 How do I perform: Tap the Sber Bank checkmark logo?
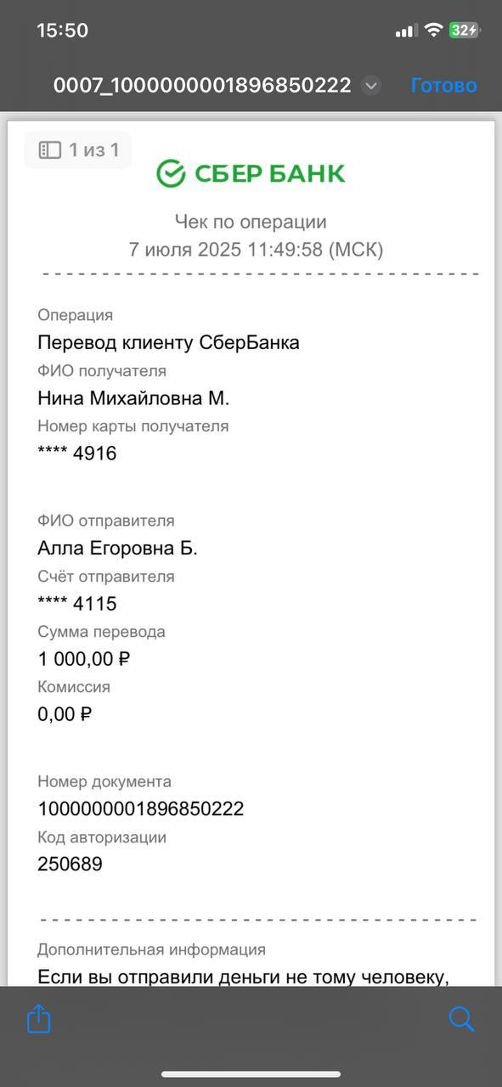point(171,173)
